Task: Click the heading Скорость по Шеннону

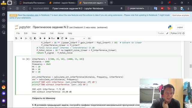Action: pos(44,98)
